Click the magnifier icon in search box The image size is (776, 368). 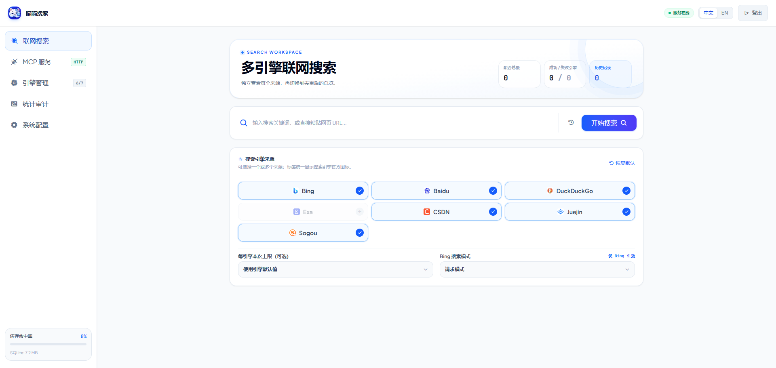[244, 123]
